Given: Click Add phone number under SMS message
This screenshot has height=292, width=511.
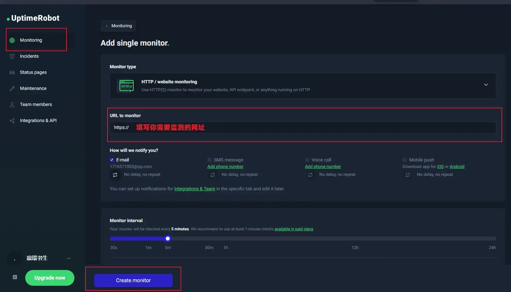Looking at the screenshot, I should coord(226,167).
